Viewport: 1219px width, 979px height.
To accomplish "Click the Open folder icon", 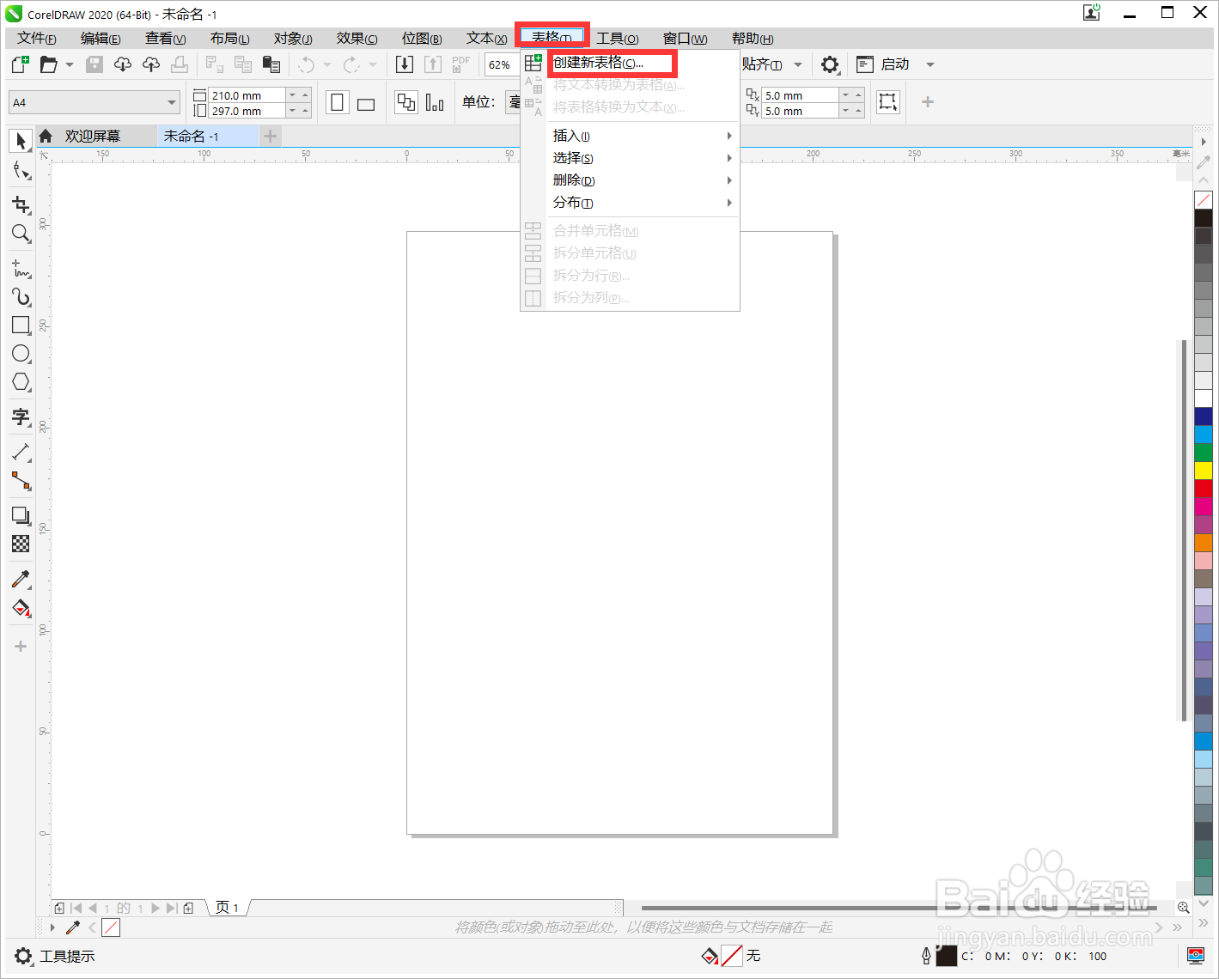I will tap(48, 64).
